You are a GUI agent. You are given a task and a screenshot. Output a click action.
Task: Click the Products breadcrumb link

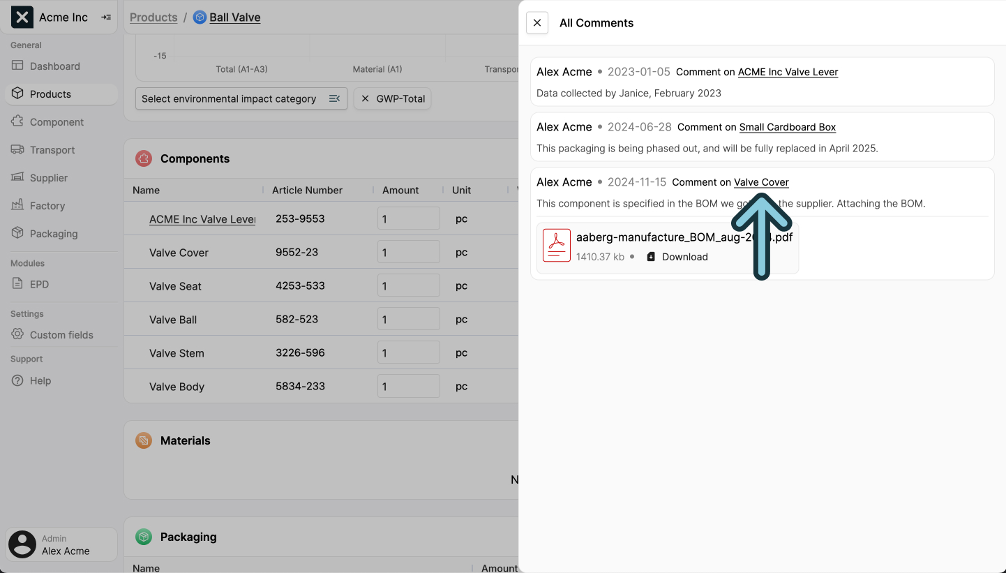153,17
